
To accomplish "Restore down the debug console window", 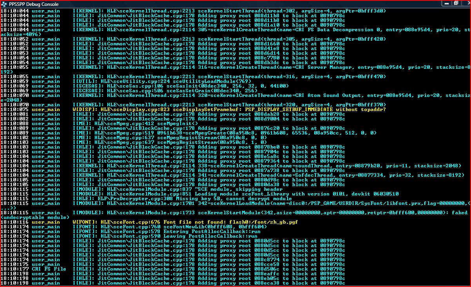I will [456, 3].
